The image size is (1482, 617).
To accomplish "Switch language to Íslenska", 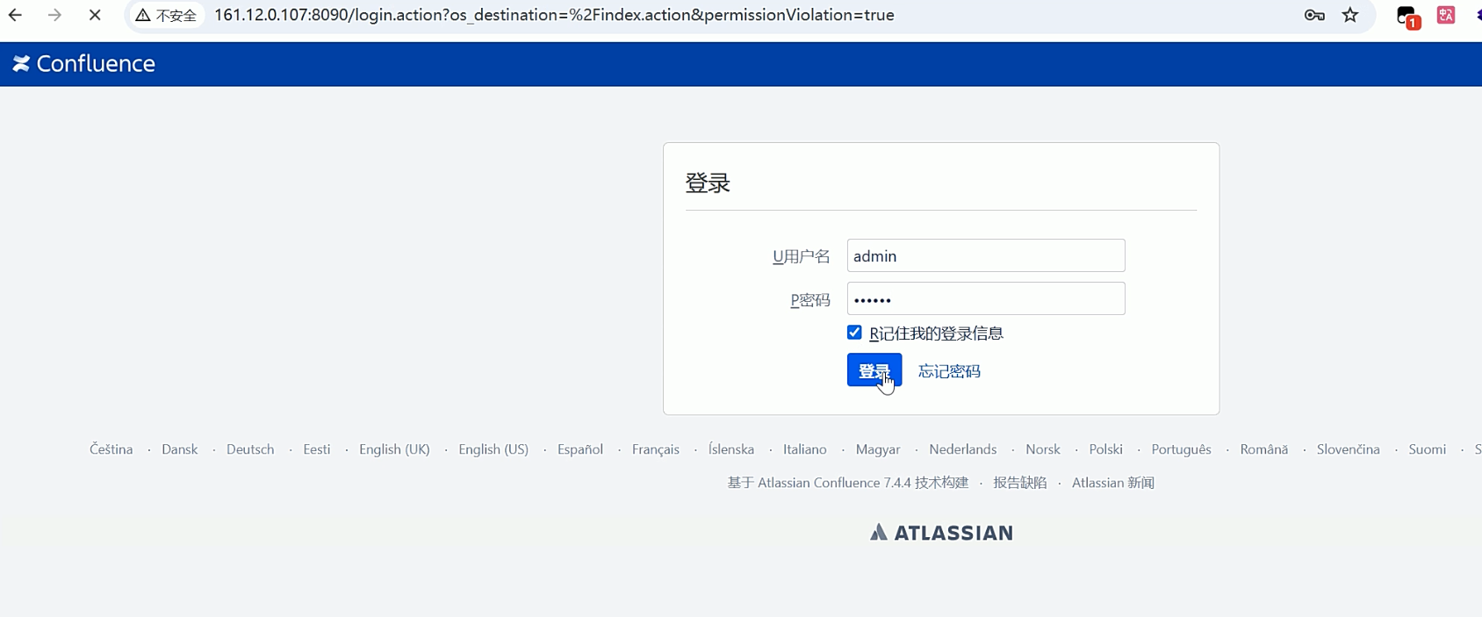I will pos(731,448).
